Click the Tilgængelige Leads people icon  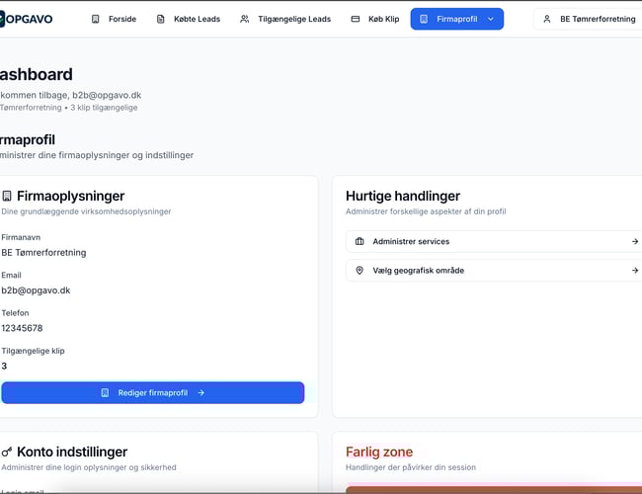click(244, 19)
